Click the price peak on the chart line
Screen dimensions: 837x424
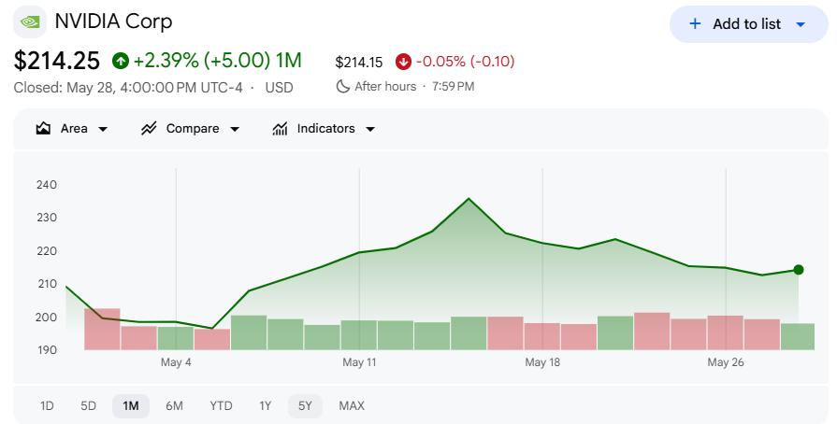tap(469, 198)
